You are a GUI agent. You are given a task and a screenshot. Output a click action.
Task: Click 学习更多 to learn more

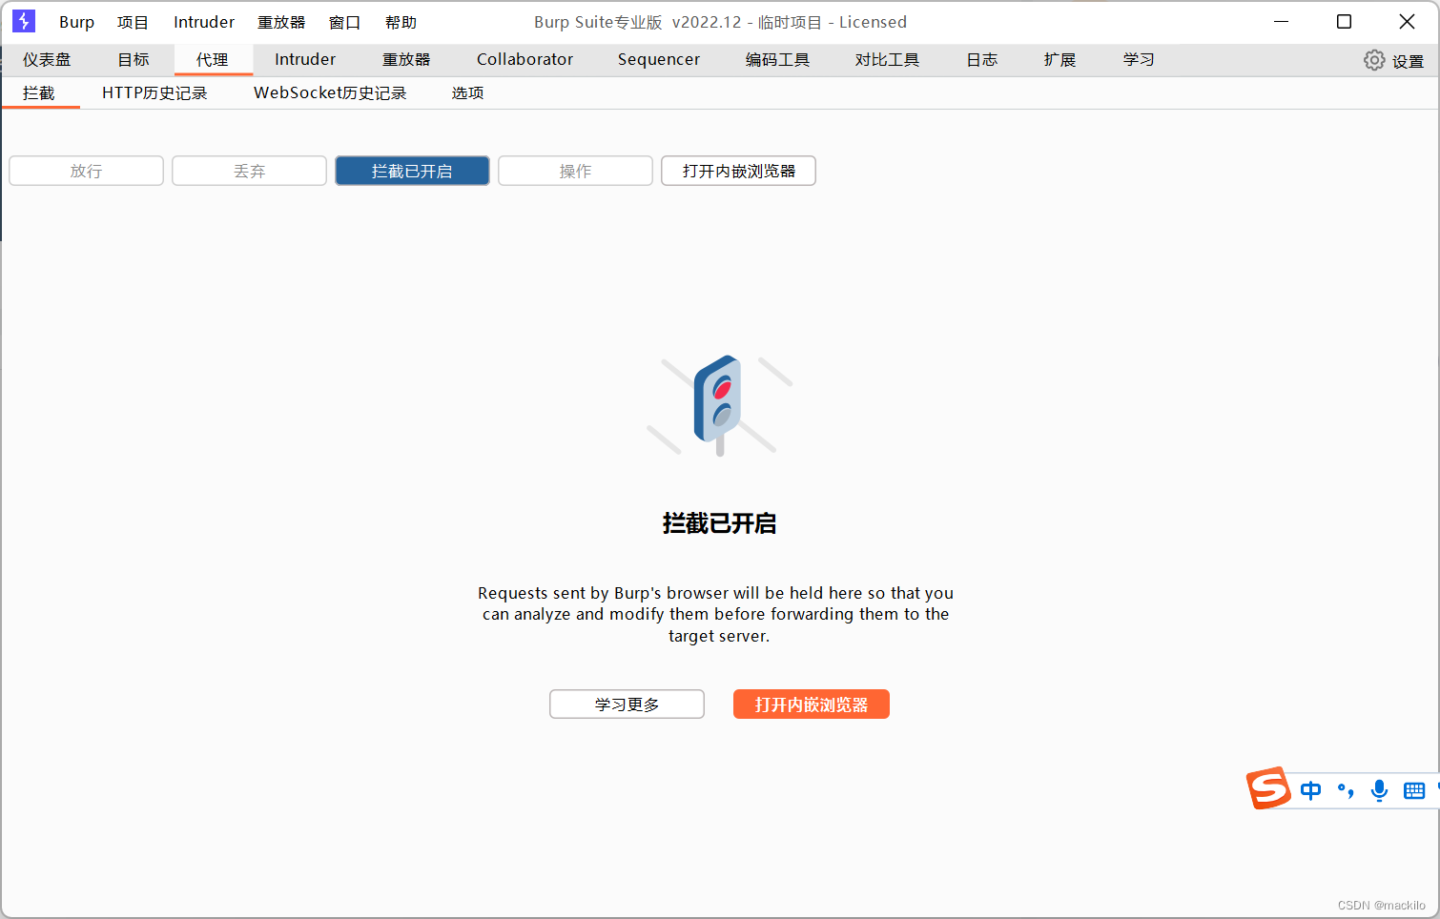click(x=627, y=704)
